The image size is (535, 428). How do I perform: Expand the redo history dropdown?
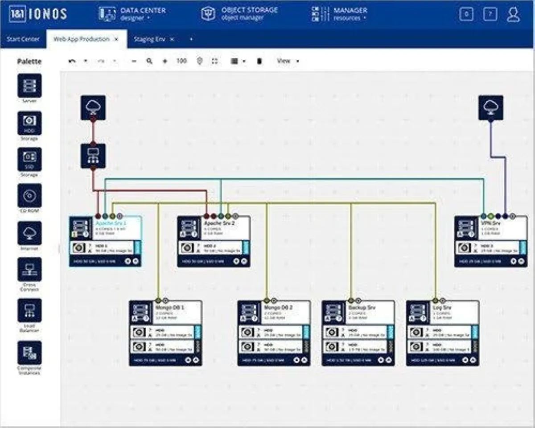[115, 61]
